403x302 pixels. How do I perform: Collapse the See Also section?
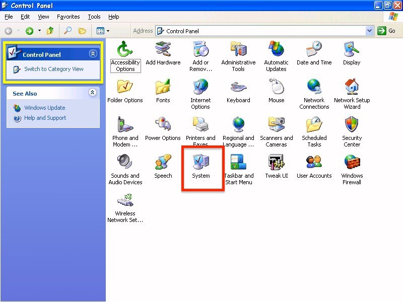point(92,93)
